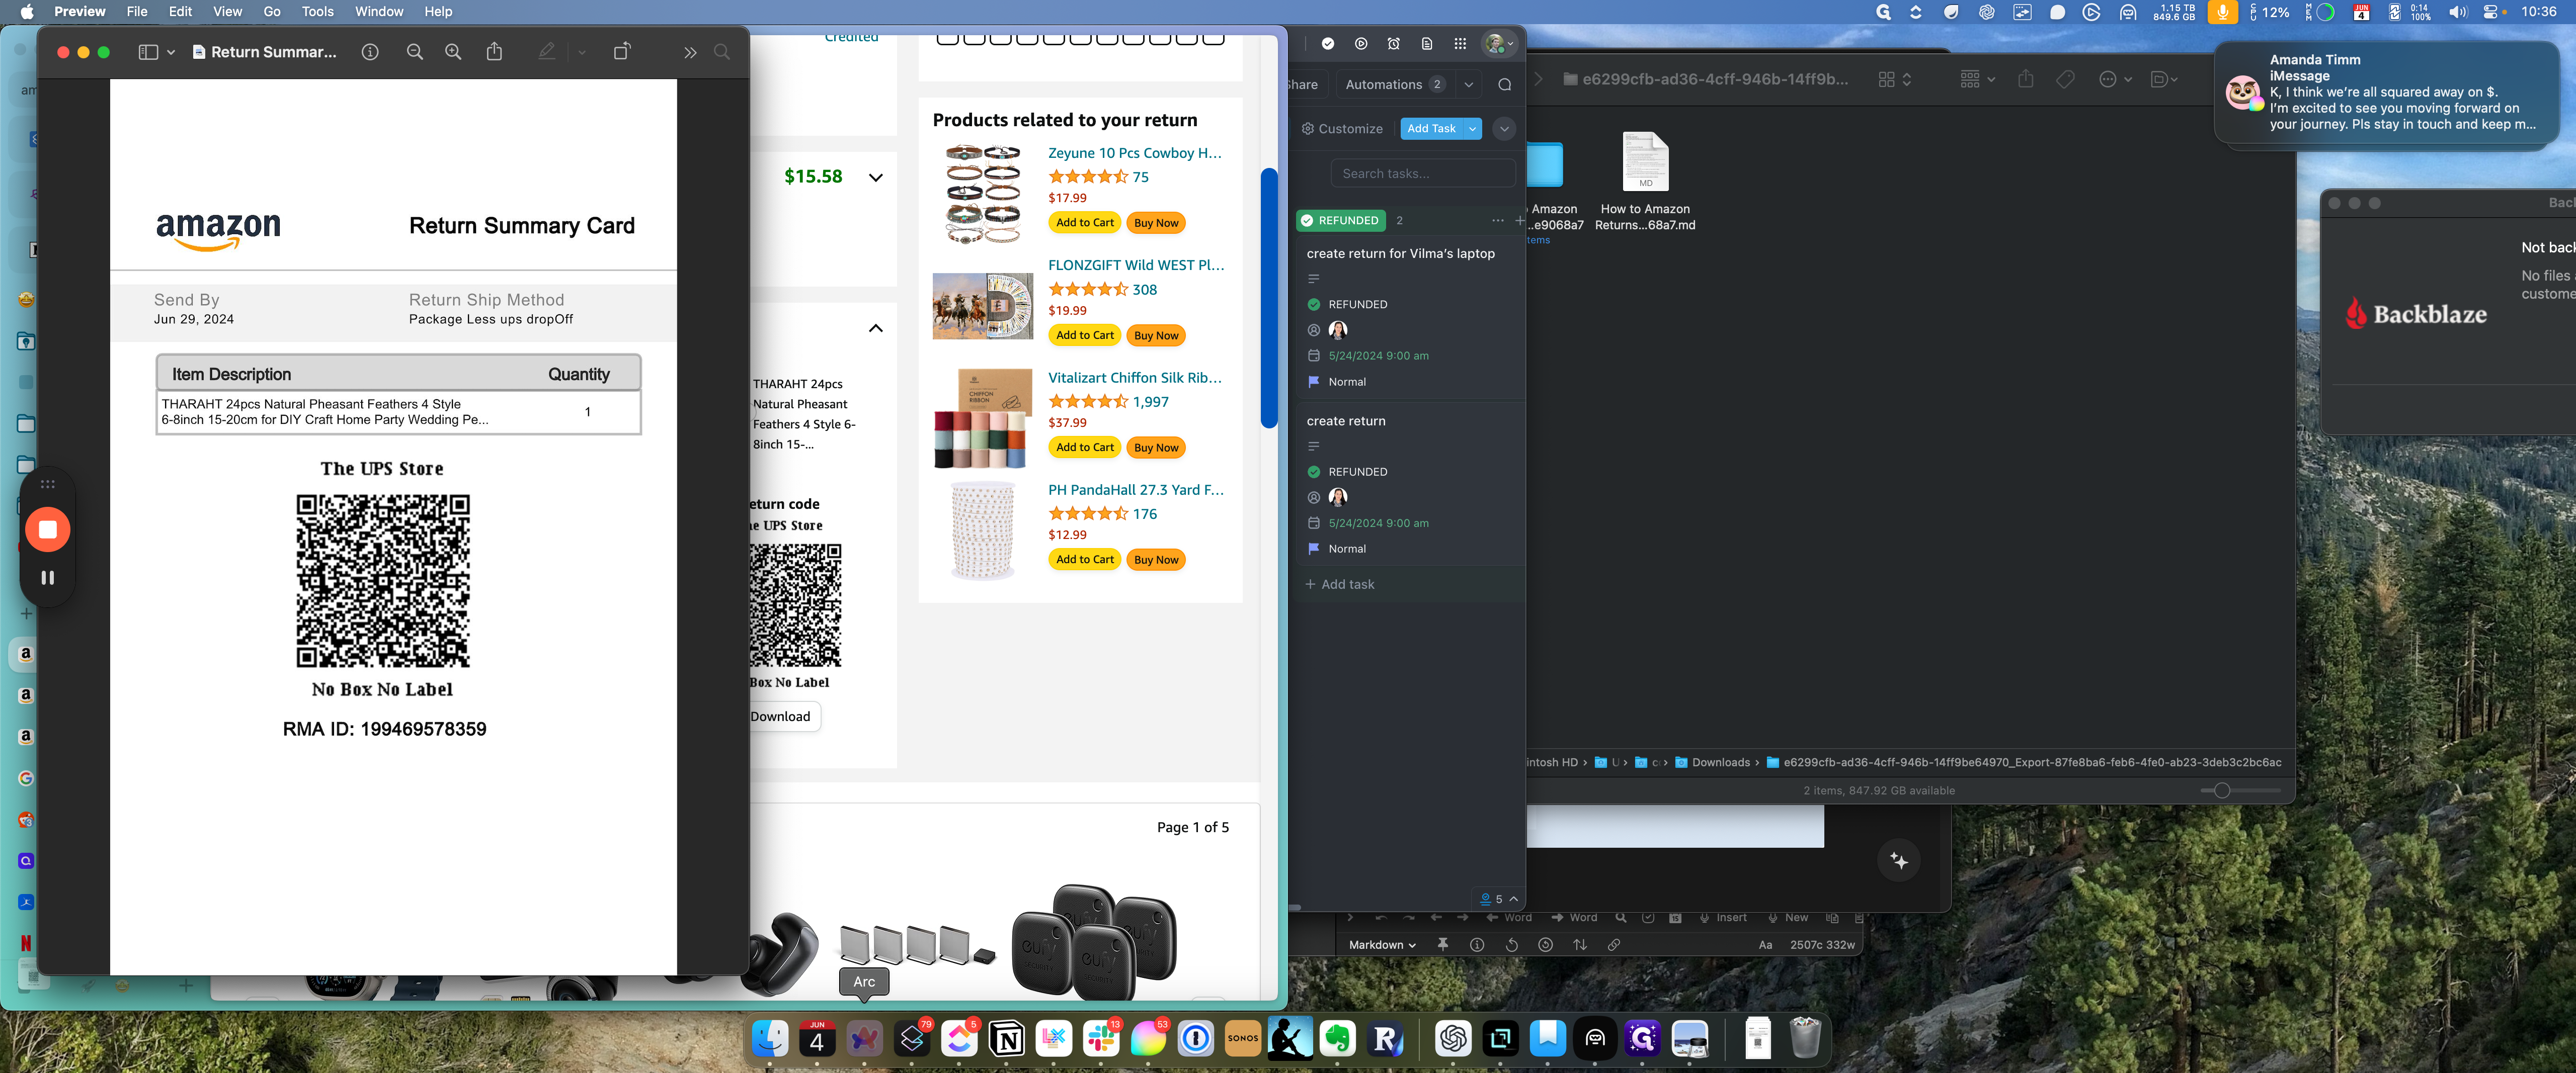Open the Add Task dropdown arrow
The width and height of the screenshot is (2576, 1073).
1473,129
